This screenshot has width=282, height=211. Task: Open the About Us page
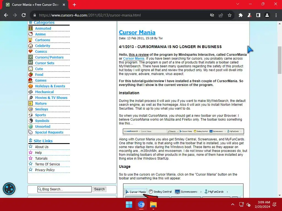[42, 147]
